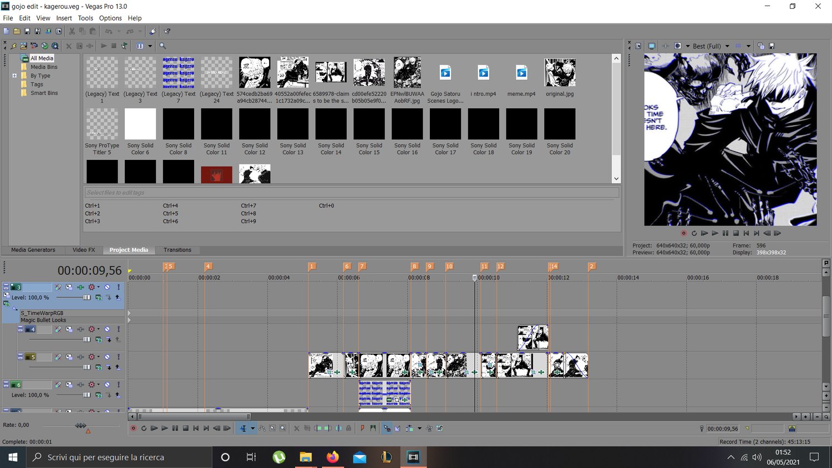Click the Insert Region icon
The height and width of the screenshot is (468, 832).
click(x=373, y=428)
